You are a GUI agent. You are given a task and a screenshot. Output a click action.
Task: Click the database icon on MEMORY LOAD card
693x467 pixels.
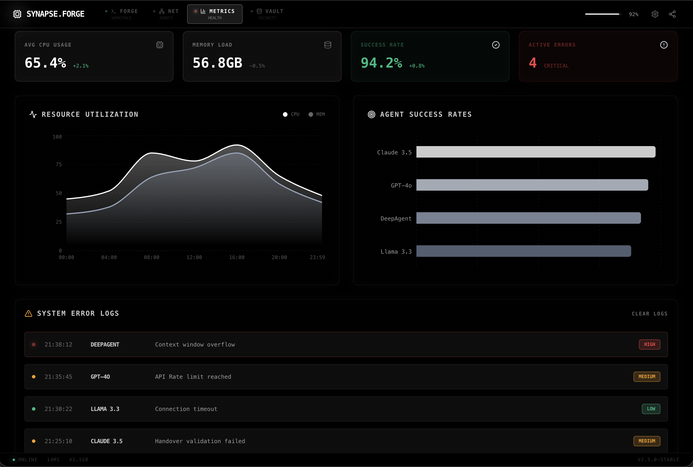[x=328, y=45]
